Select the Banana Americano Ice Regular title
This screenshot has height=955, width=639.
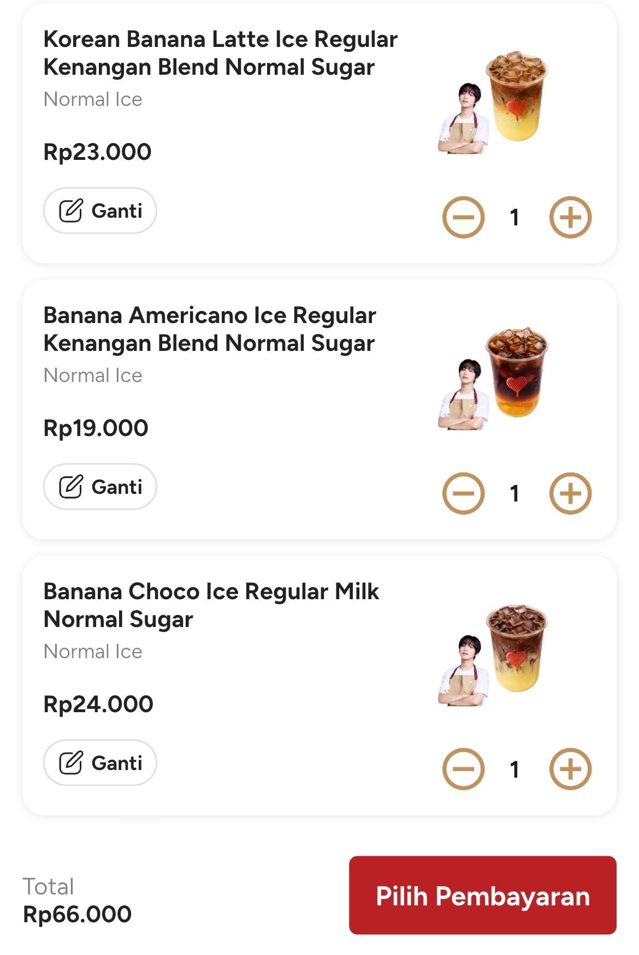pos(210,330)
